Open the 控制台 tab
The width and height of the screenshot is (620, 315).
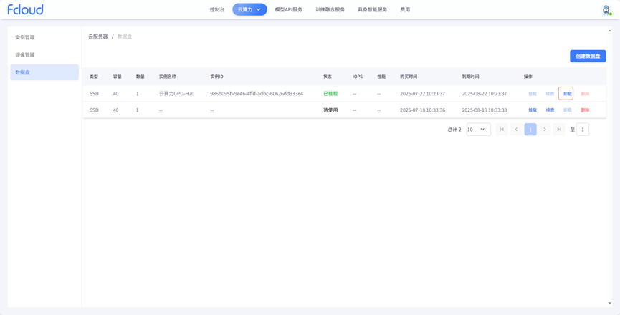(217, 10)
